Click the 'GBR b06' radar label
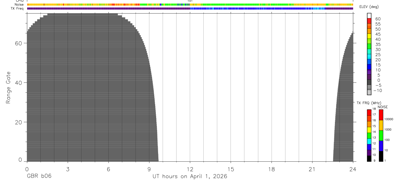Screen dimensions: 397x183 click(39, 177)
